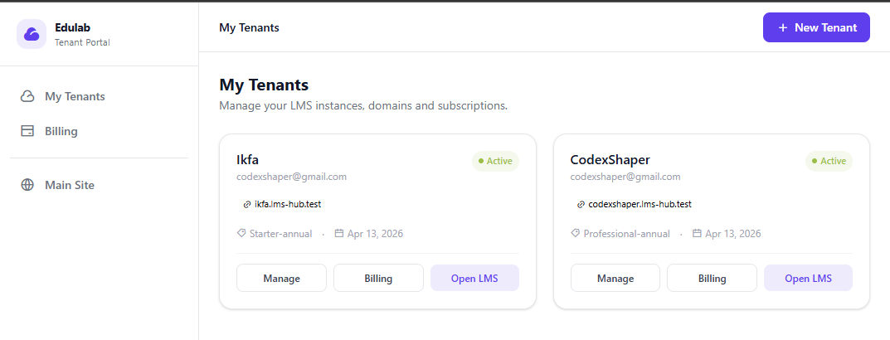Click the Tenant Portal subtitle

[x=82, y=42]
